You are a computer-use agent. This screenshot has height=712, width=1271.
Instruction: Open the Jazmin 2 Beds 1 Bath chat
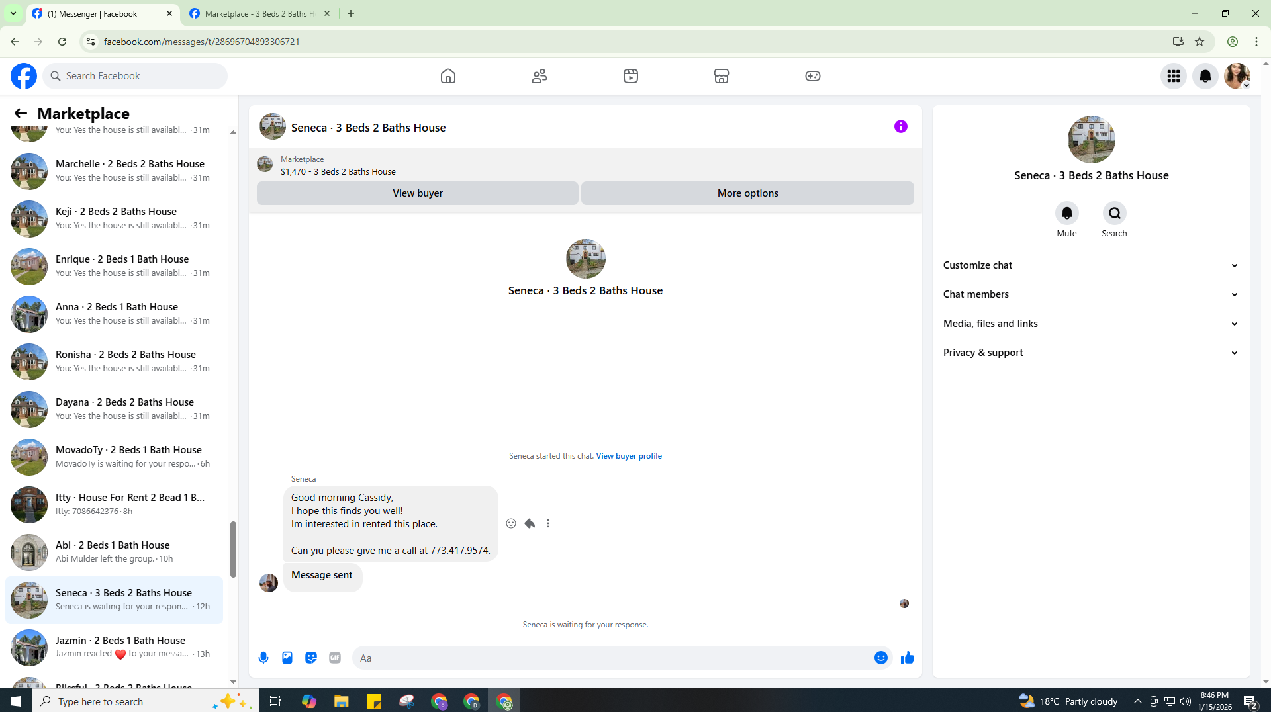point(114,647)
